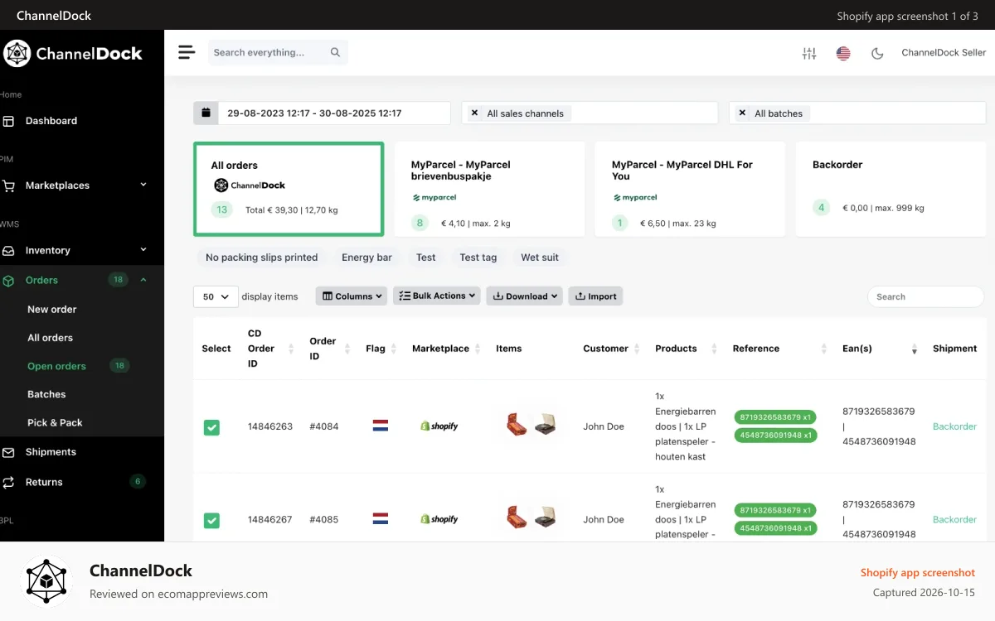The width and height of the screenshot is (995, 621).
Task: Click Shopify logo for order #4085
Action: point(439,519)
